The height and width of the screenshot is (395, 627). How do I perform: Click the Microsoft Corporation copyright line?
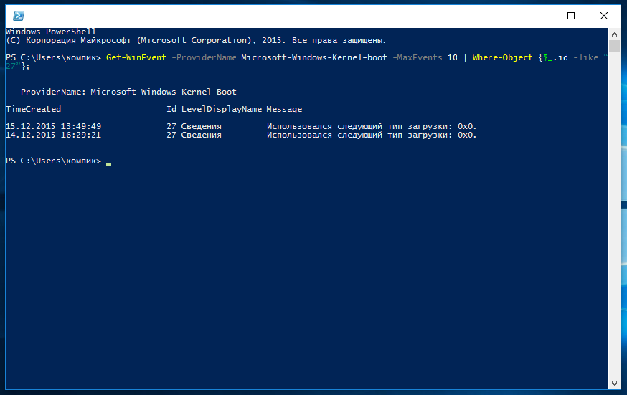196,40
